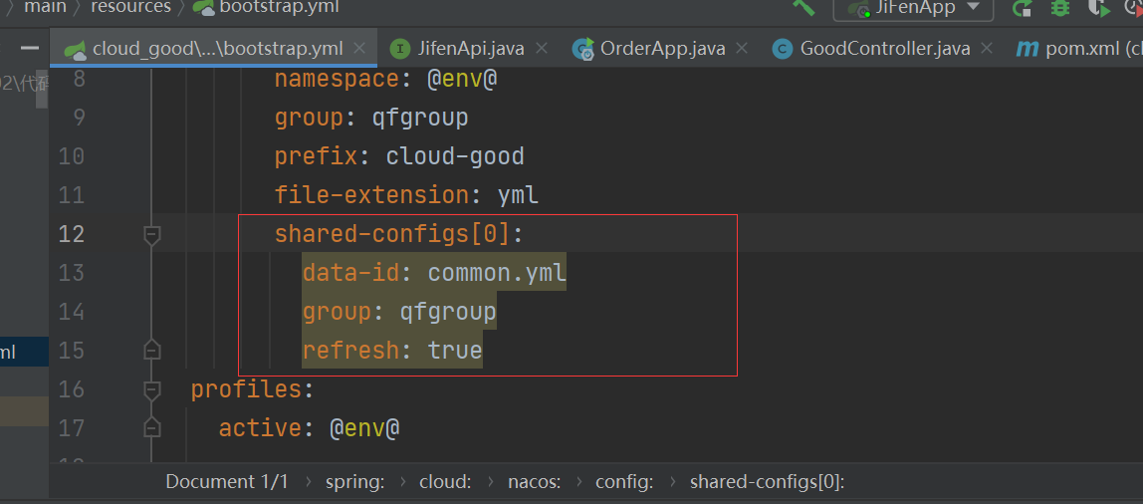
Task: Click the 'resources' breadcrumb in navigation bar
Action: coord(130,8)
